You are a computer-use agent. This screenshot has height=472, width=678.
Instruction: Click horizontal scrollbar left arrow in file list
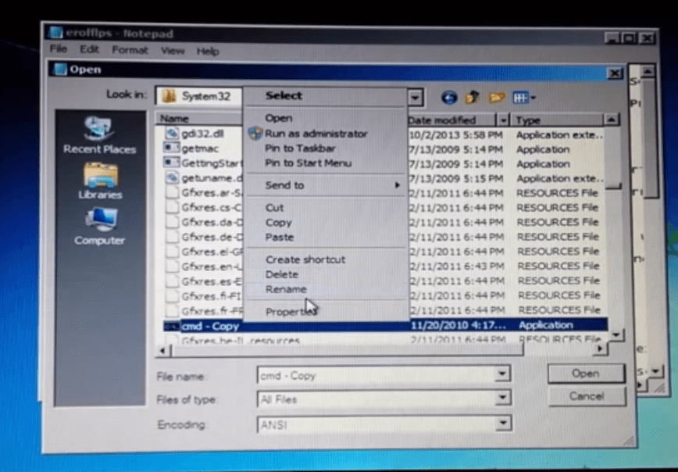(162, 349)
